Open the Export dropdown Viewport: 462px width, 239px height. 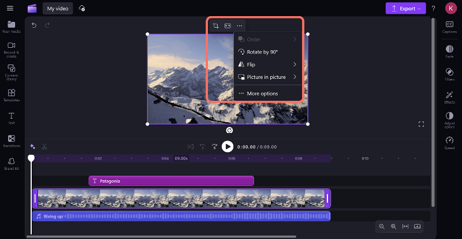tap(405, 9)
